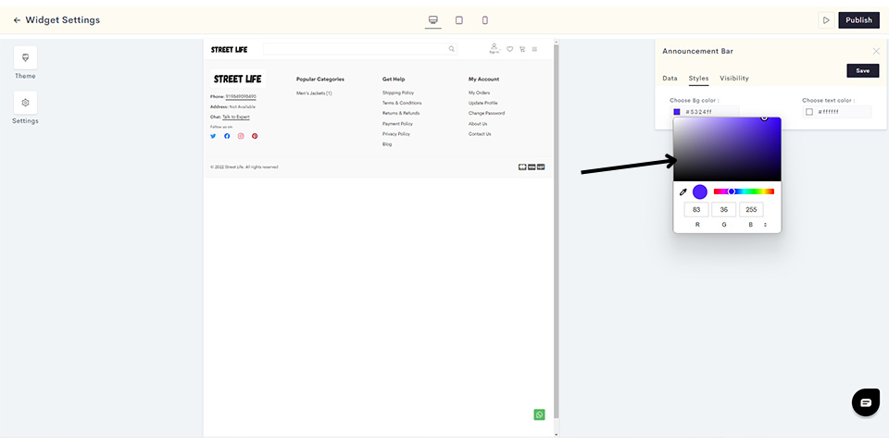The height and width of the screenshot is (444, 889).
Task: Edit the G value field showing 36
Action: (x=724, y=210)
